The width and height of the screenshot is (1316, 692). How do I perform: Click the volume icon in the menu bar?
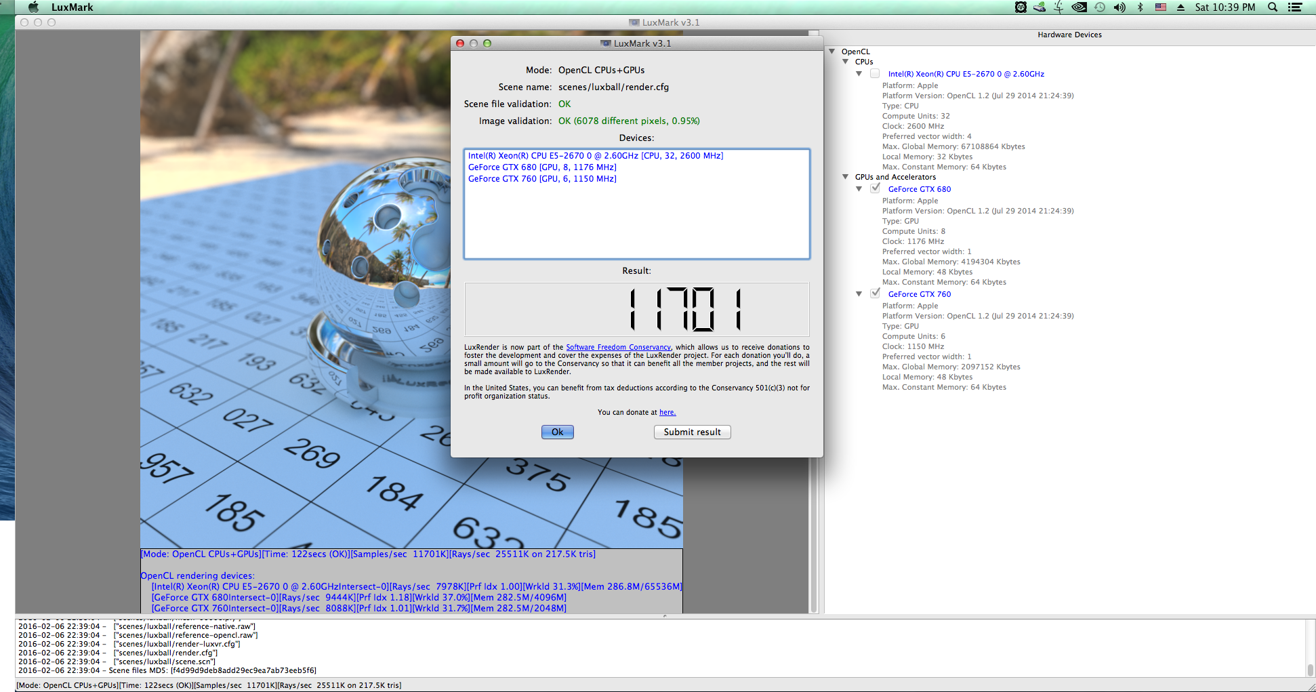(1119, 7)
